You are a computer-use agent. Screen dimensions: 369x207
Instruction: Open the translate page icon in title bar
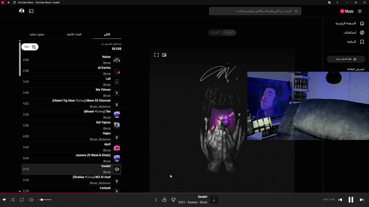[x=330, y=3]
